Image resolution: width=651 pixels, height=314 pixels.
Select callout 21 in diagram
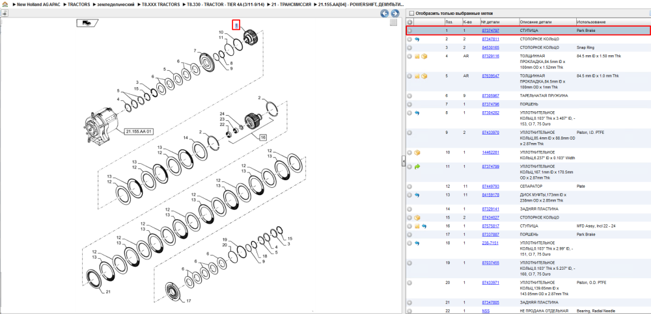click(x=108, y=292)
